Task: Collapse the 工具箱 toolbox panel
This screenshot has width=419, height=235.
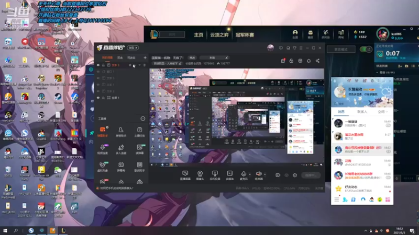Action: [x=143, y=119]
